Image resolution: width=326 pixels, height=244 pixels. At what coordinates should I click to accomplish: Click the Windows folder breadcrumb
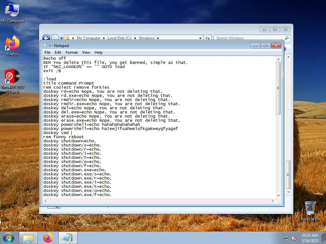(x=146, y=38)
